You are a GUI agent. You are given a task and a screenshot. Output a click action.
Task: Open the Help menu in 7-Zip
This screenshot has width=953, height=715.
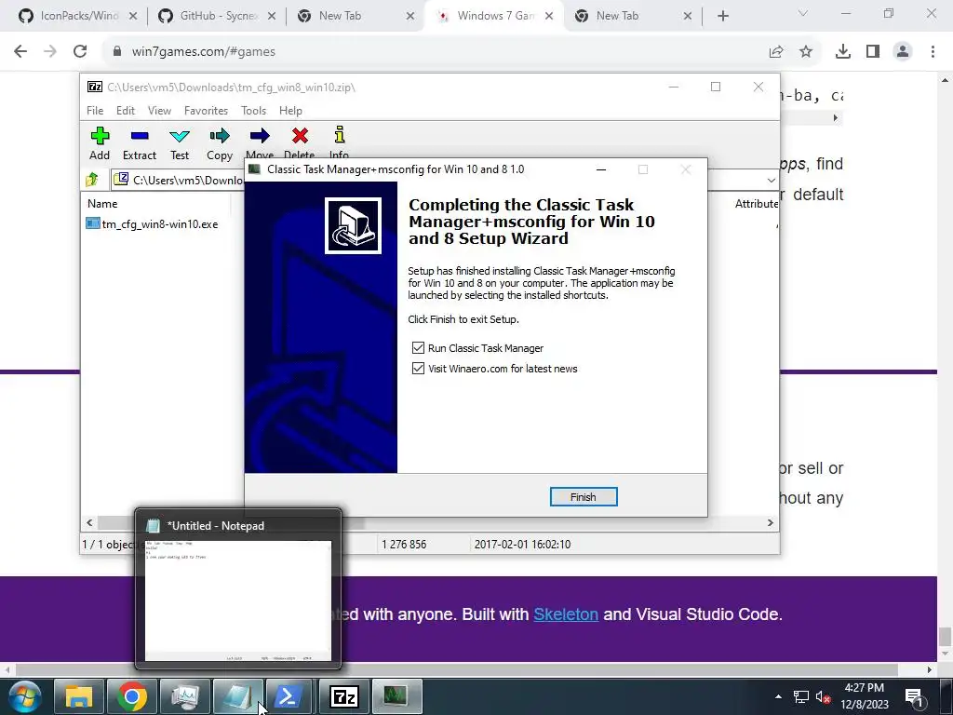(290, 111)
